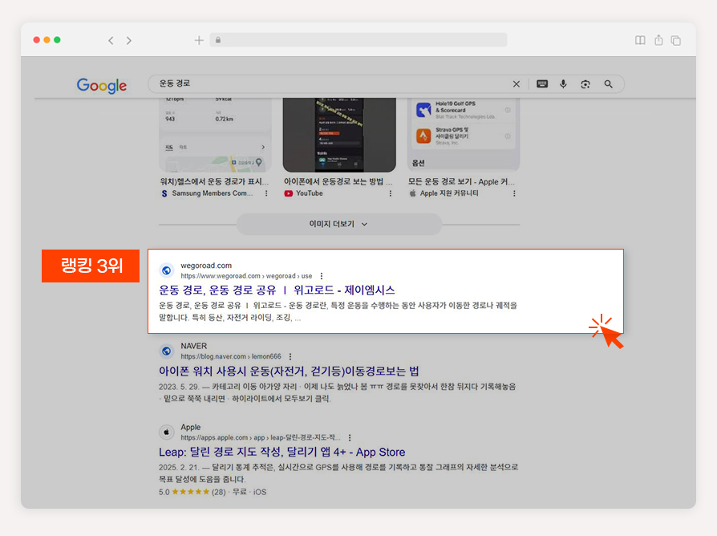Search by image with the lens icon
Image resolution: width=717 pixels, height=536 pixels.
(585, 84)
